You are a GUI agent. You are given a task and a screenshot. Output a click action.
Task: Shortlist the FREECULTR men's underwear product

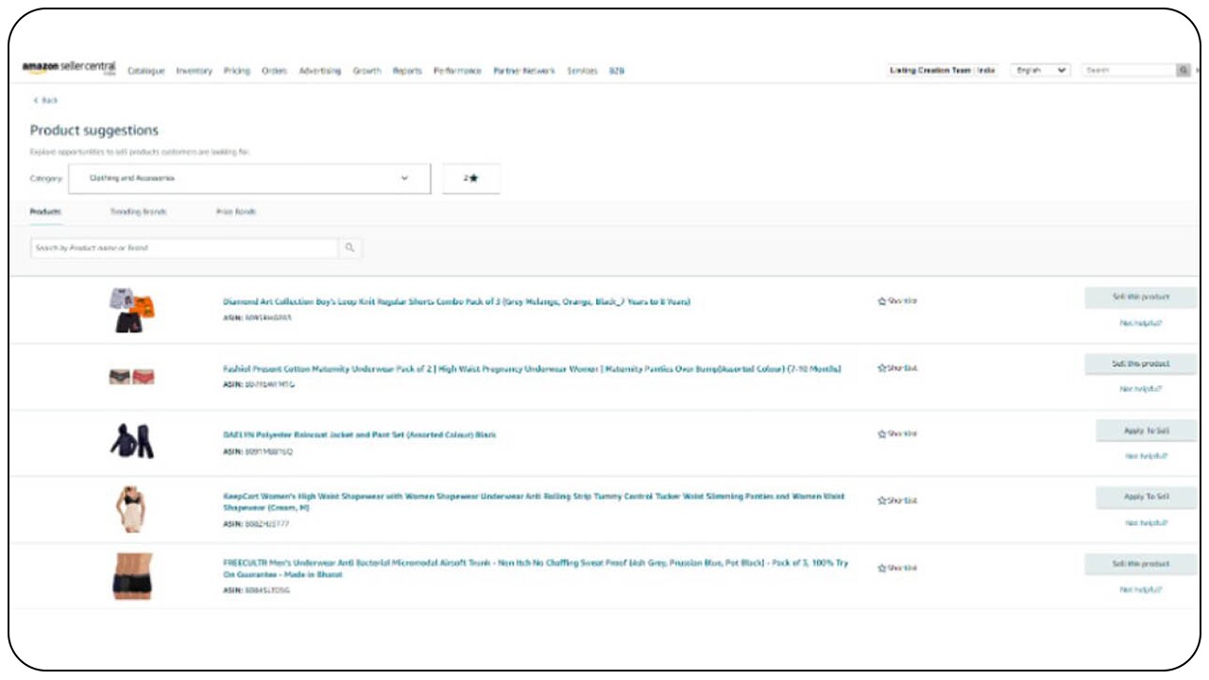(897, 569)
